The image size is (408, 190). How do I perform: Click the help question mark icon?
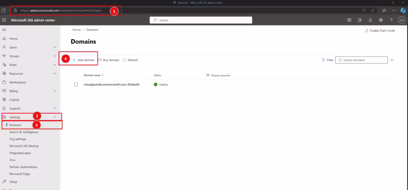click(391, 20)
